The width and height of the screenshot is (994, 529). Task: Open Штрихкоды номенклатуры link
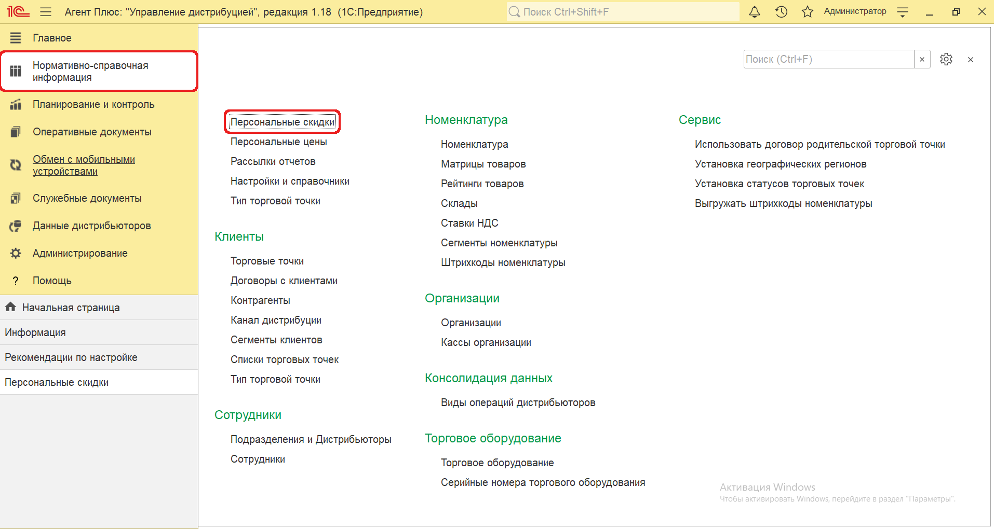(x=503, y=262)
